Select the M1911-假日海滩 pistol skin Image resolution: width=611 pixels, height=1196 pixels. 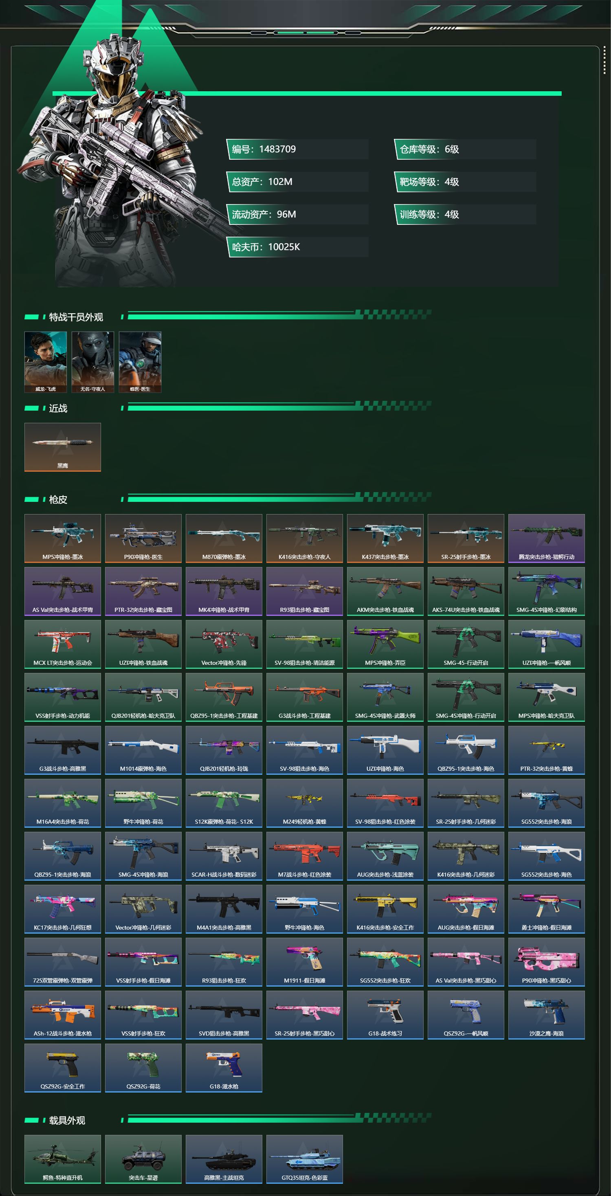pyautogui.click(x=305, y=962)
